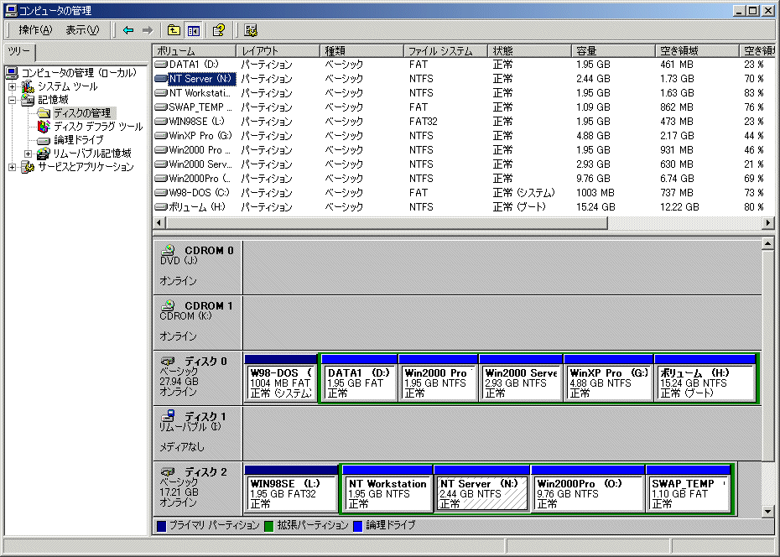Sort by the 種類 column header
The image size is (780, 557).
pyautogui.click(x=361, y=50)
